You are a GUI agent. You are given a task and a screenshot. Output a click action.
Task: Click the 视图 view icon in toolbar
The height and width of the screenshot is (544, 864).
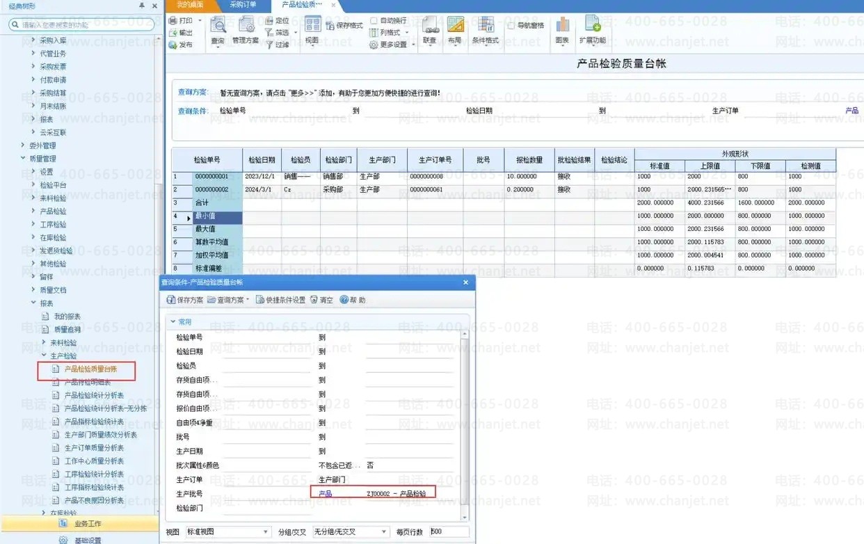pos(312,31)
